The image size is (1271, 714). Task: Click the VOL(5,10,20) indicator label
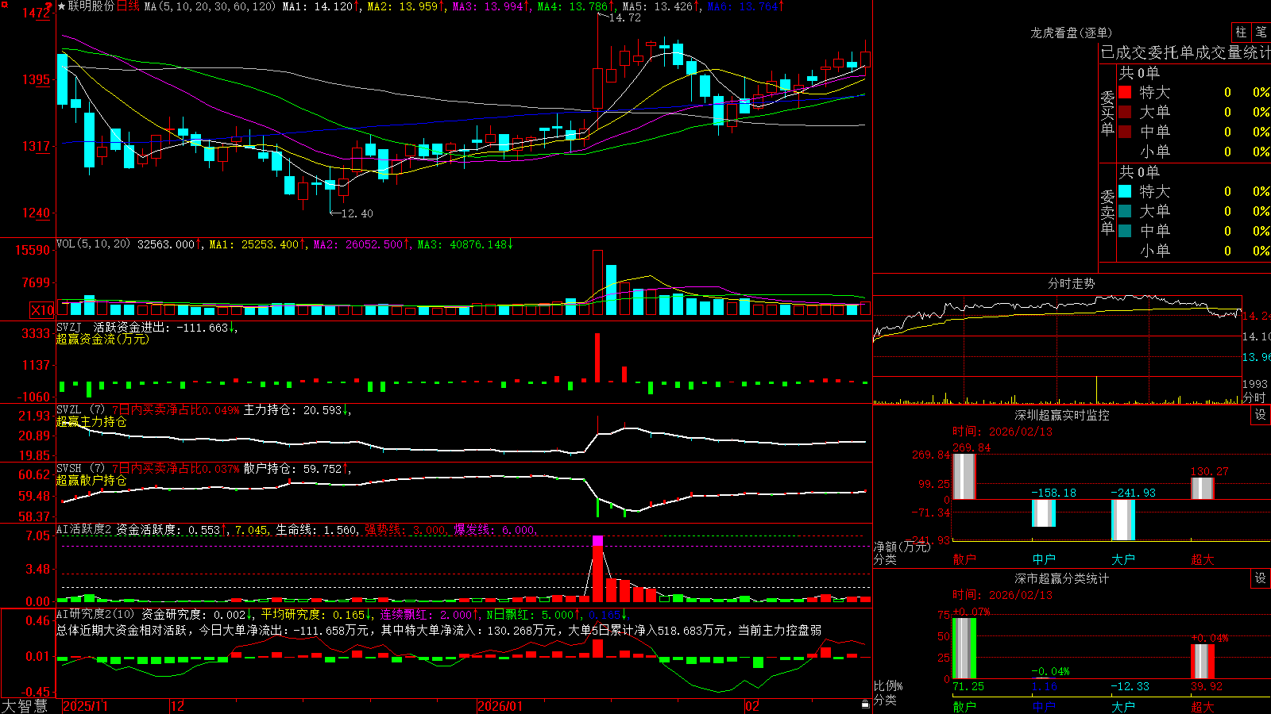coord(93,244)
